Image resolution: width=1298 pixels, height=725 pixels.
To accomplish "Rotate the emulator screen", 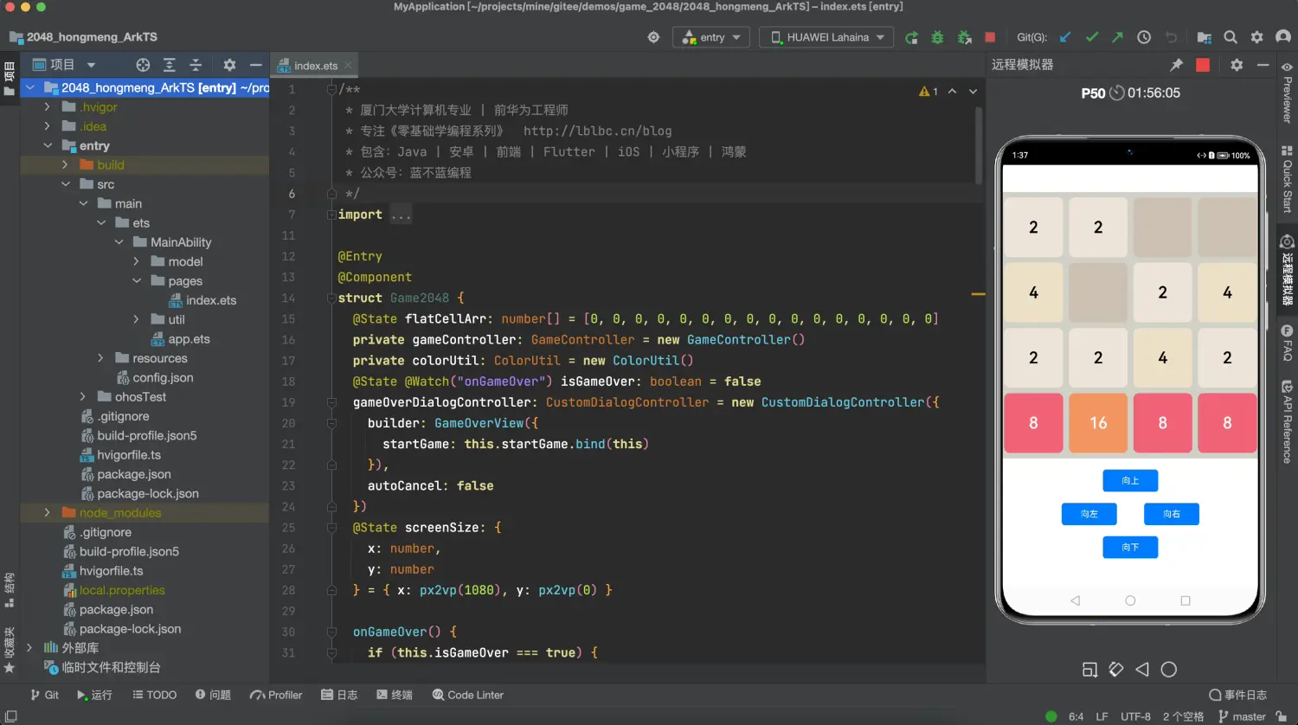I will click(1116, 669).
